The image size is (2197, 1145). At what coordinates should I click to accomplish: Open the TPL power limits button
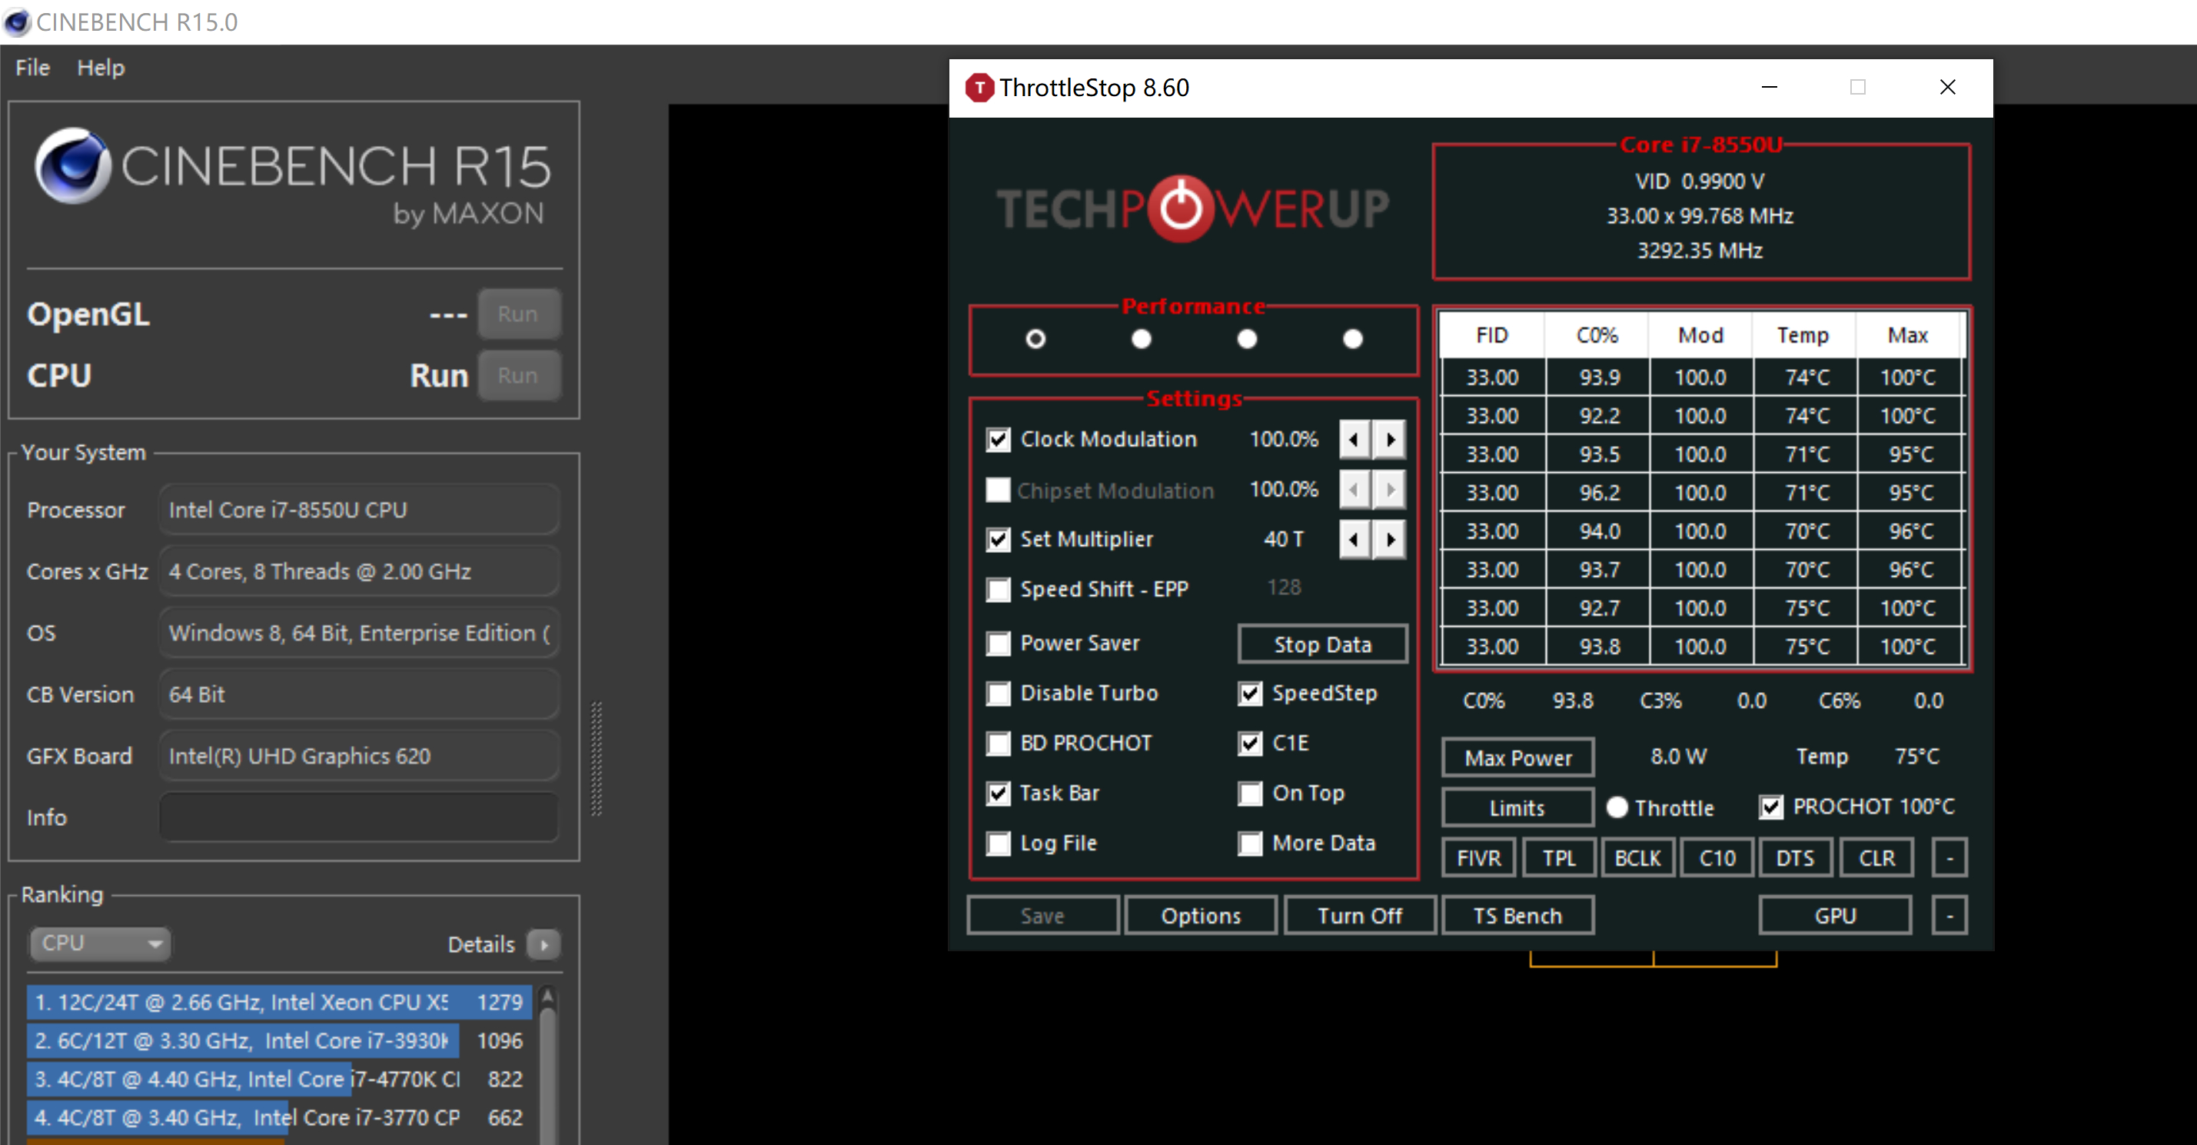point(1559,858)
